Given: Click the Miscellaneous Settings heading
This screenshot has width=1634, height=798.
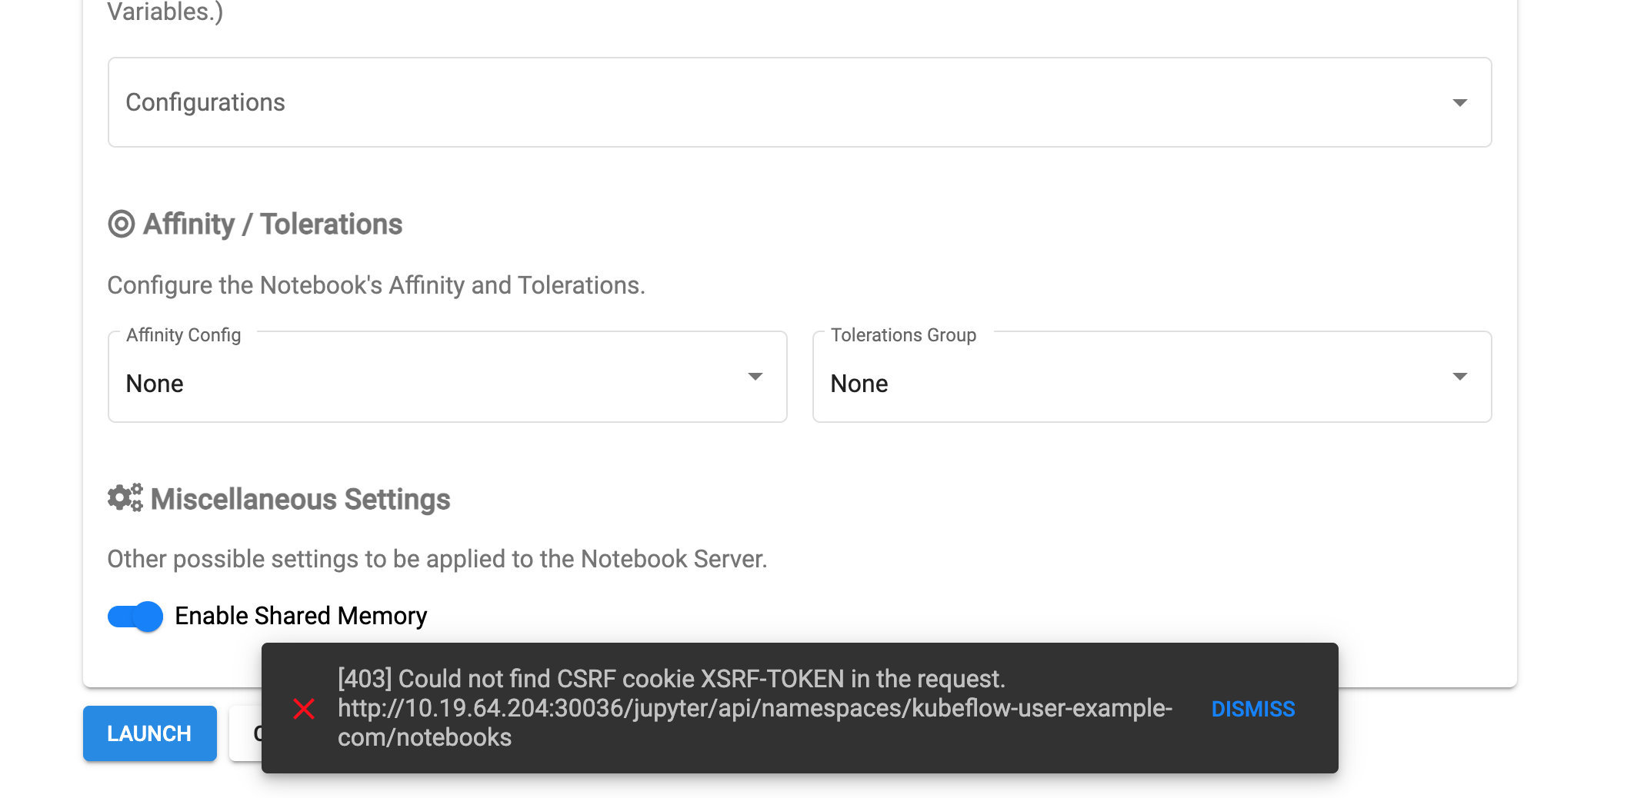Looking at the screenshot, I should tap(300, 500).
